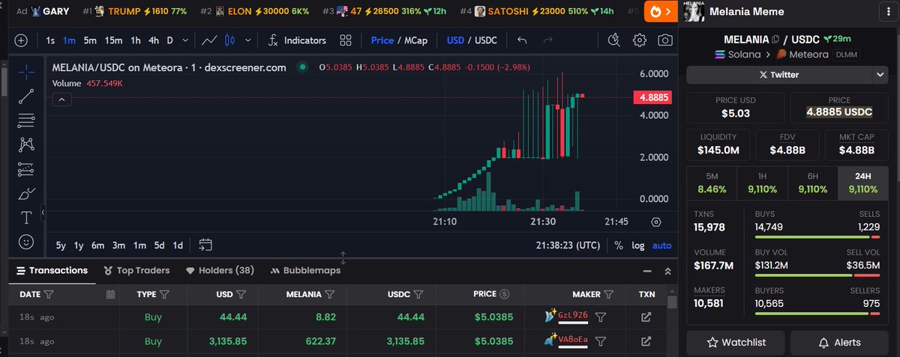The width and height of the screenshot is (900, 357).
Task: Copy the MELANIA token address
Action: point(775,40)
